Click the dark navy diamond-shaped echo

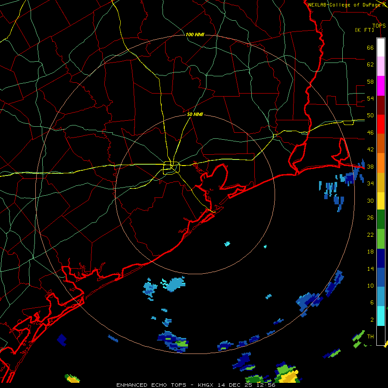[x=62, y=340]
